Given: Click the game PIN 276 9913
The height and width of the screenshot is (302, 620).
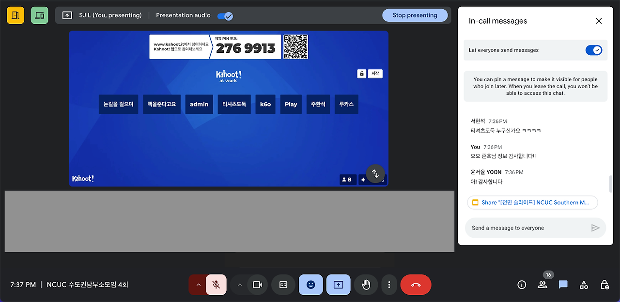Looking at the screenshot, I should tap(246, 48).
